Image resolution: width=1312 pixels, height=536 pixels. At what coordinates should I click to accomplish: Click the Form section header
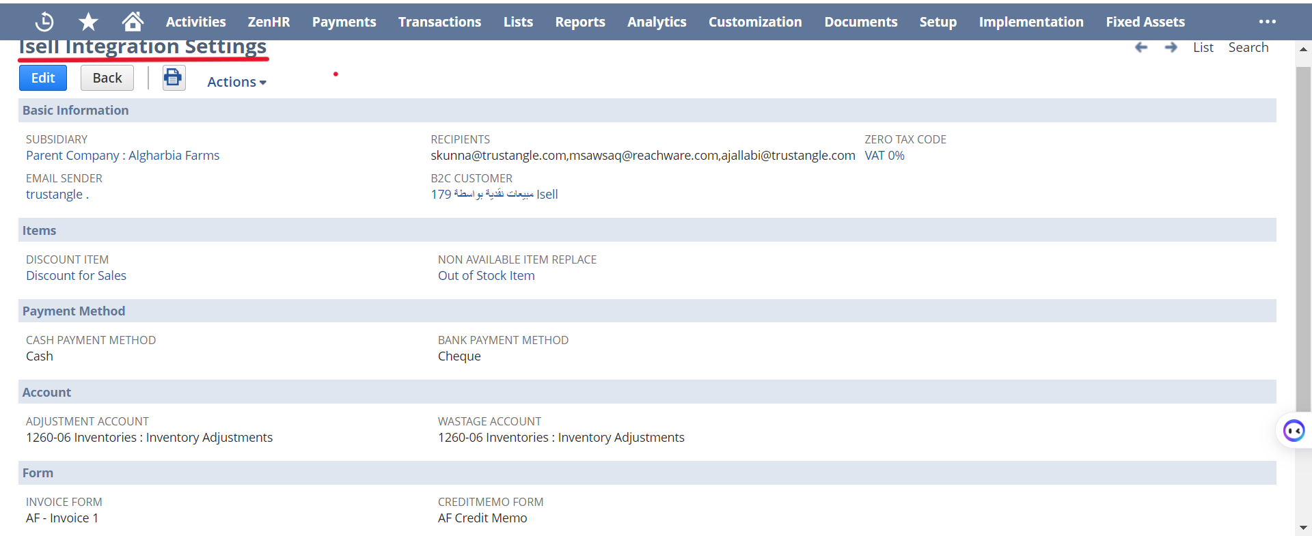pos(646,472)
